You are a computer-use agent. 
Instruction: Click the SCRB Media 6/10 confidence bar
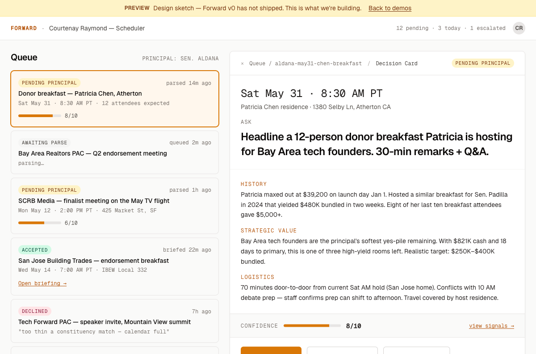tap(40, 223)
